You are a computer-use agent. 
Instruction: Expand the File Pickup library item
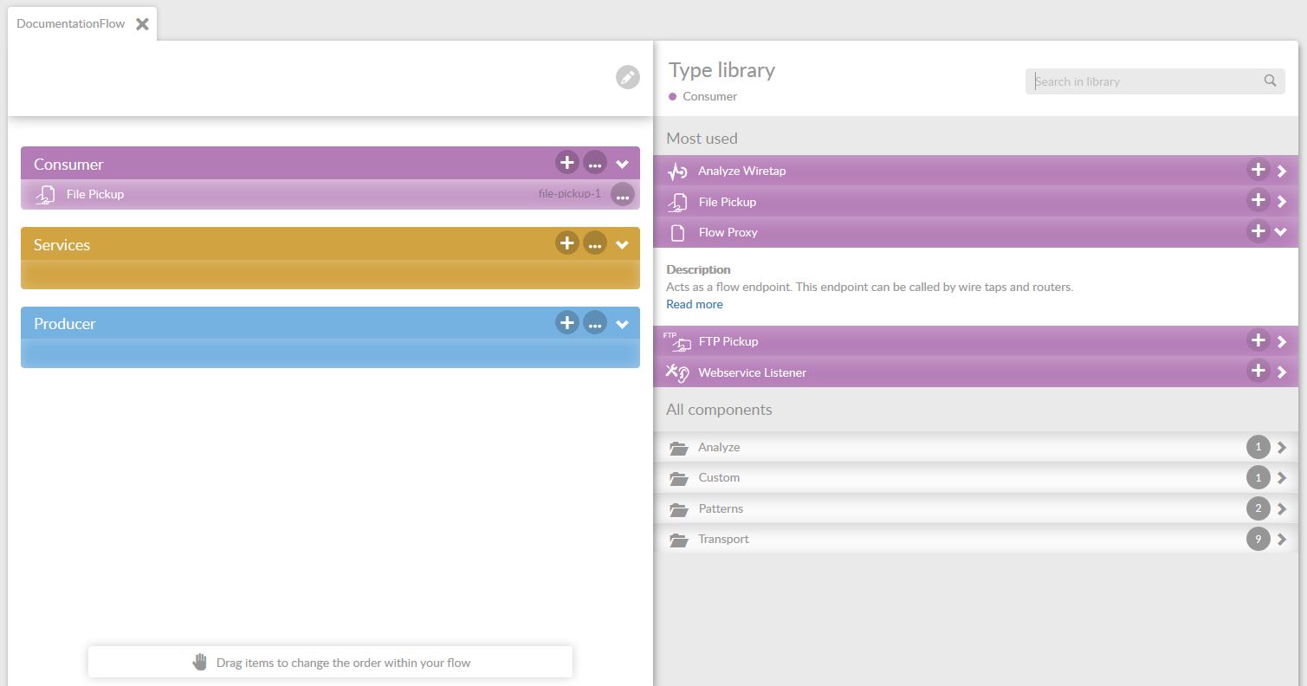[1282, 202]
